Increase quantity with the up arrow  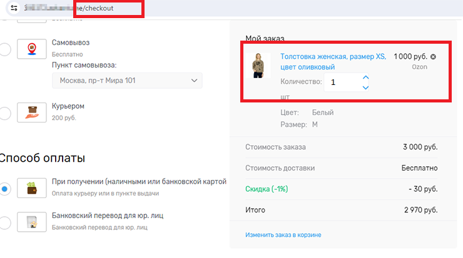click(366, 77)
